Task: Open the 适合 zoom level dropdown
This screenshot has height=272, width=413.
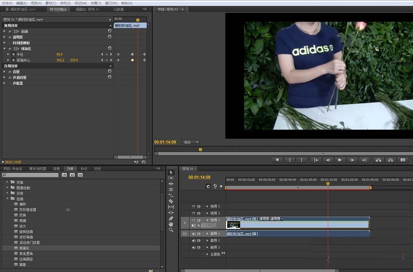Action: pyautogui.click(x=191, y=142)
